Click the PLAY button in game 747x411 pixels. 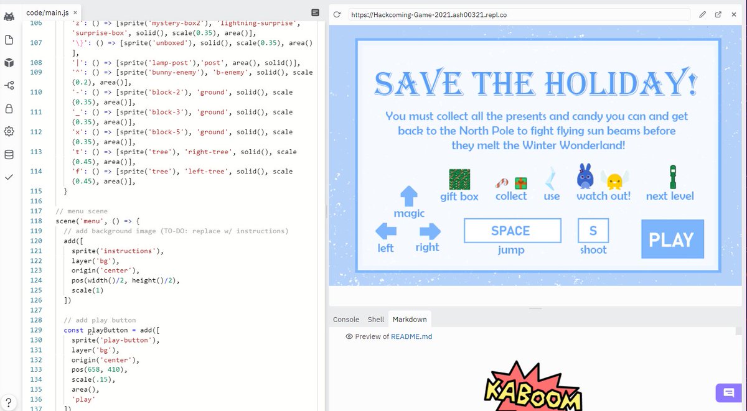pos(672,239)
